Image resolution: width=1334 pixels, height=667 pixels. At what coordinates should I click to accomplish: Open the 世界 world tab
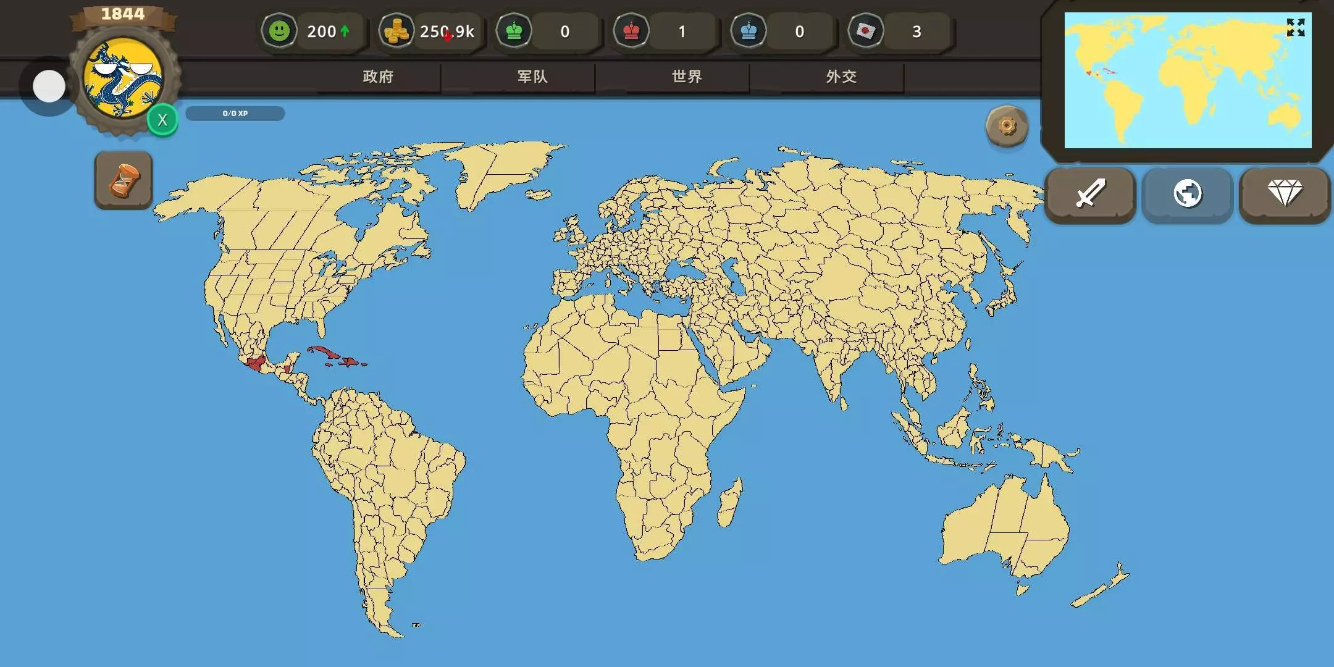point(687,77)
